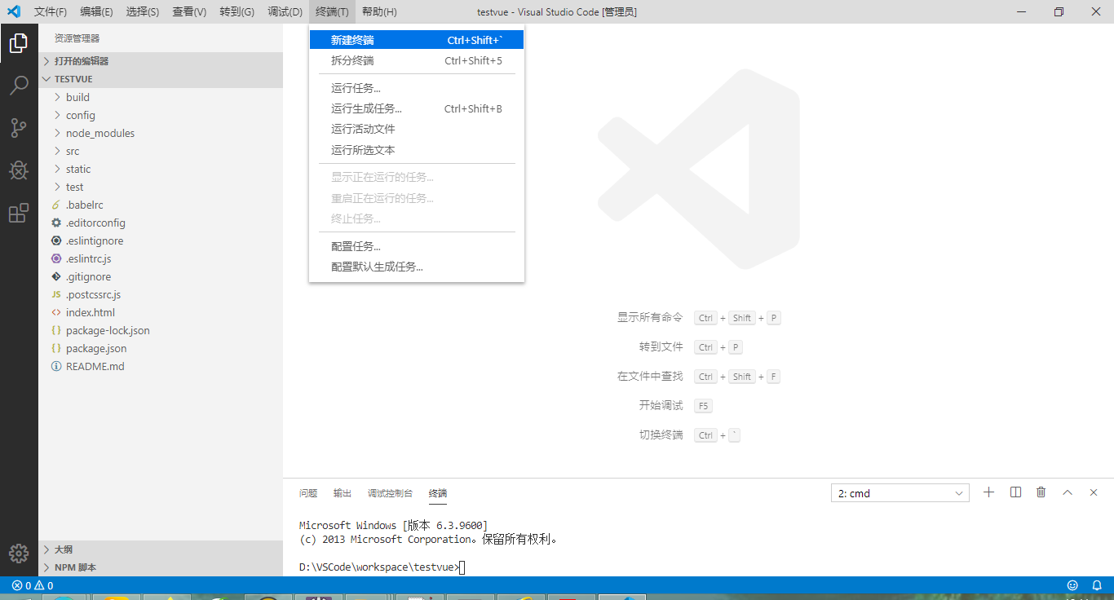Click errors and warnings count in status bar
Image resolution: width=1114 pixels, height=600 pixels.
click(x=33, y=585)
